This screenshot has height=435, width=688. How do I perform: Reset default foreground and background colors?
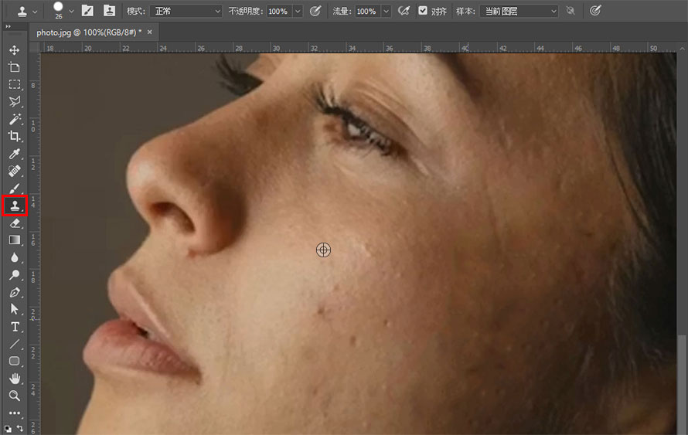point(8,428)
